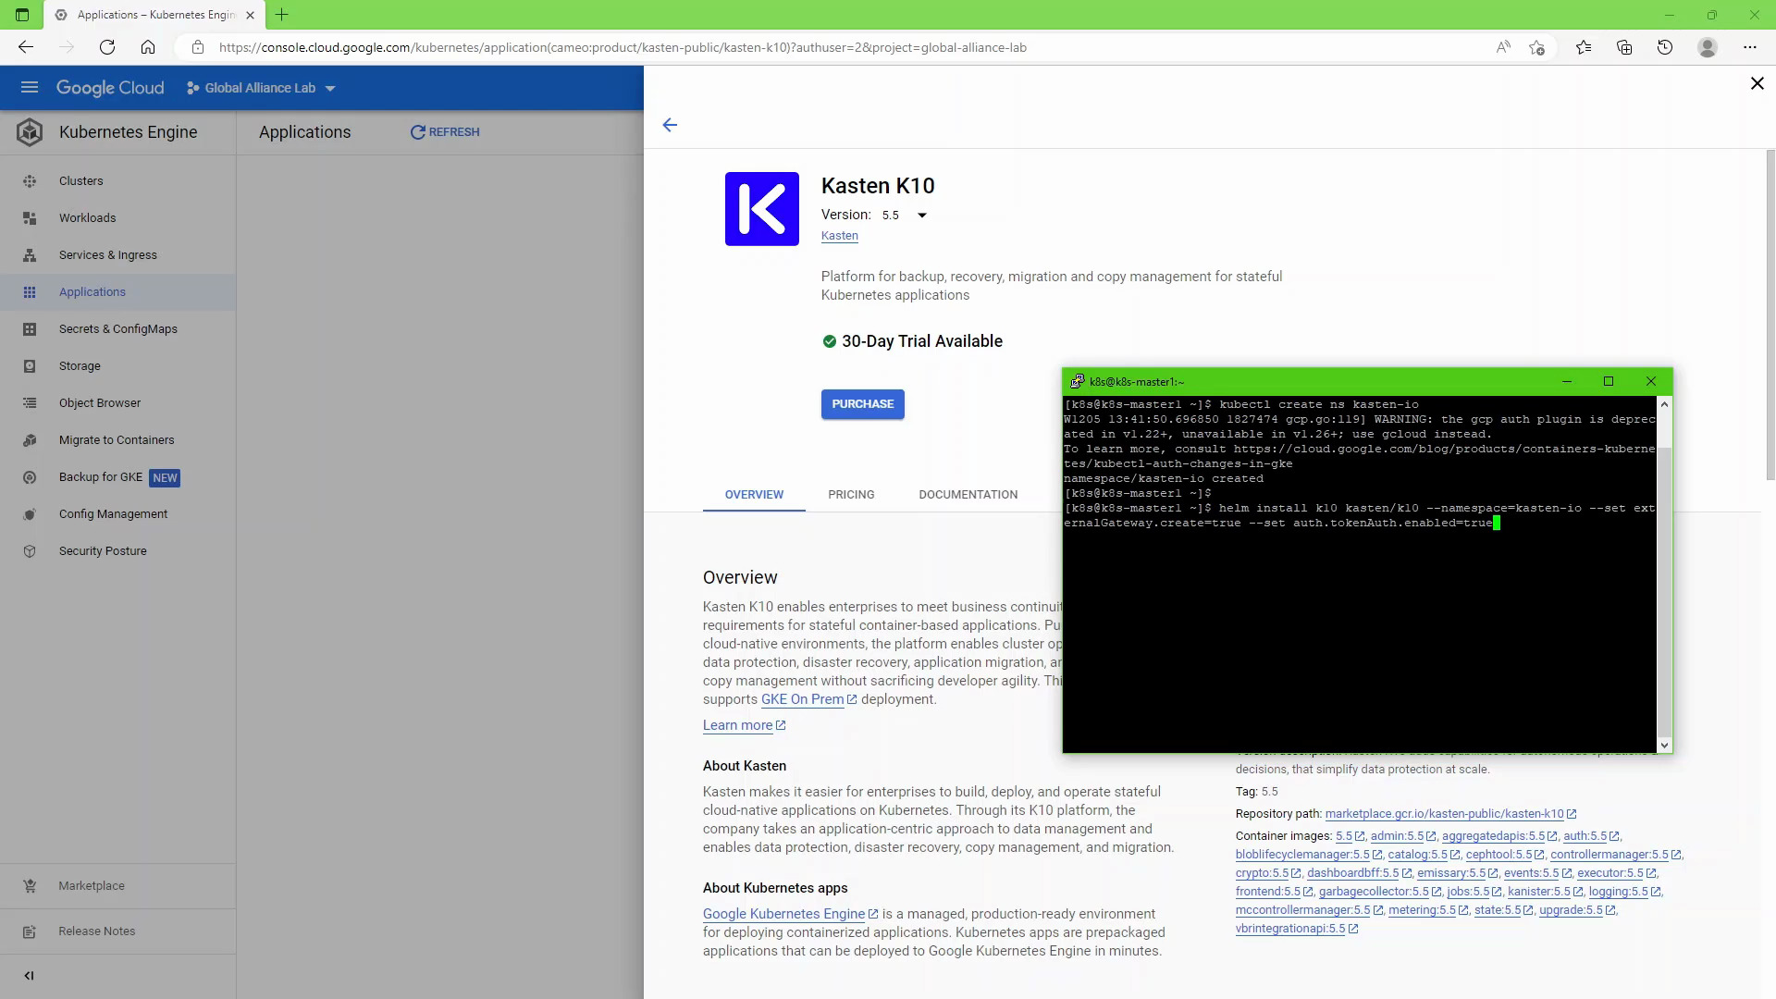This screenshot has width=1776, height=999.
Task: Open the Marketplace cart icon
Action: pos(30,886)
